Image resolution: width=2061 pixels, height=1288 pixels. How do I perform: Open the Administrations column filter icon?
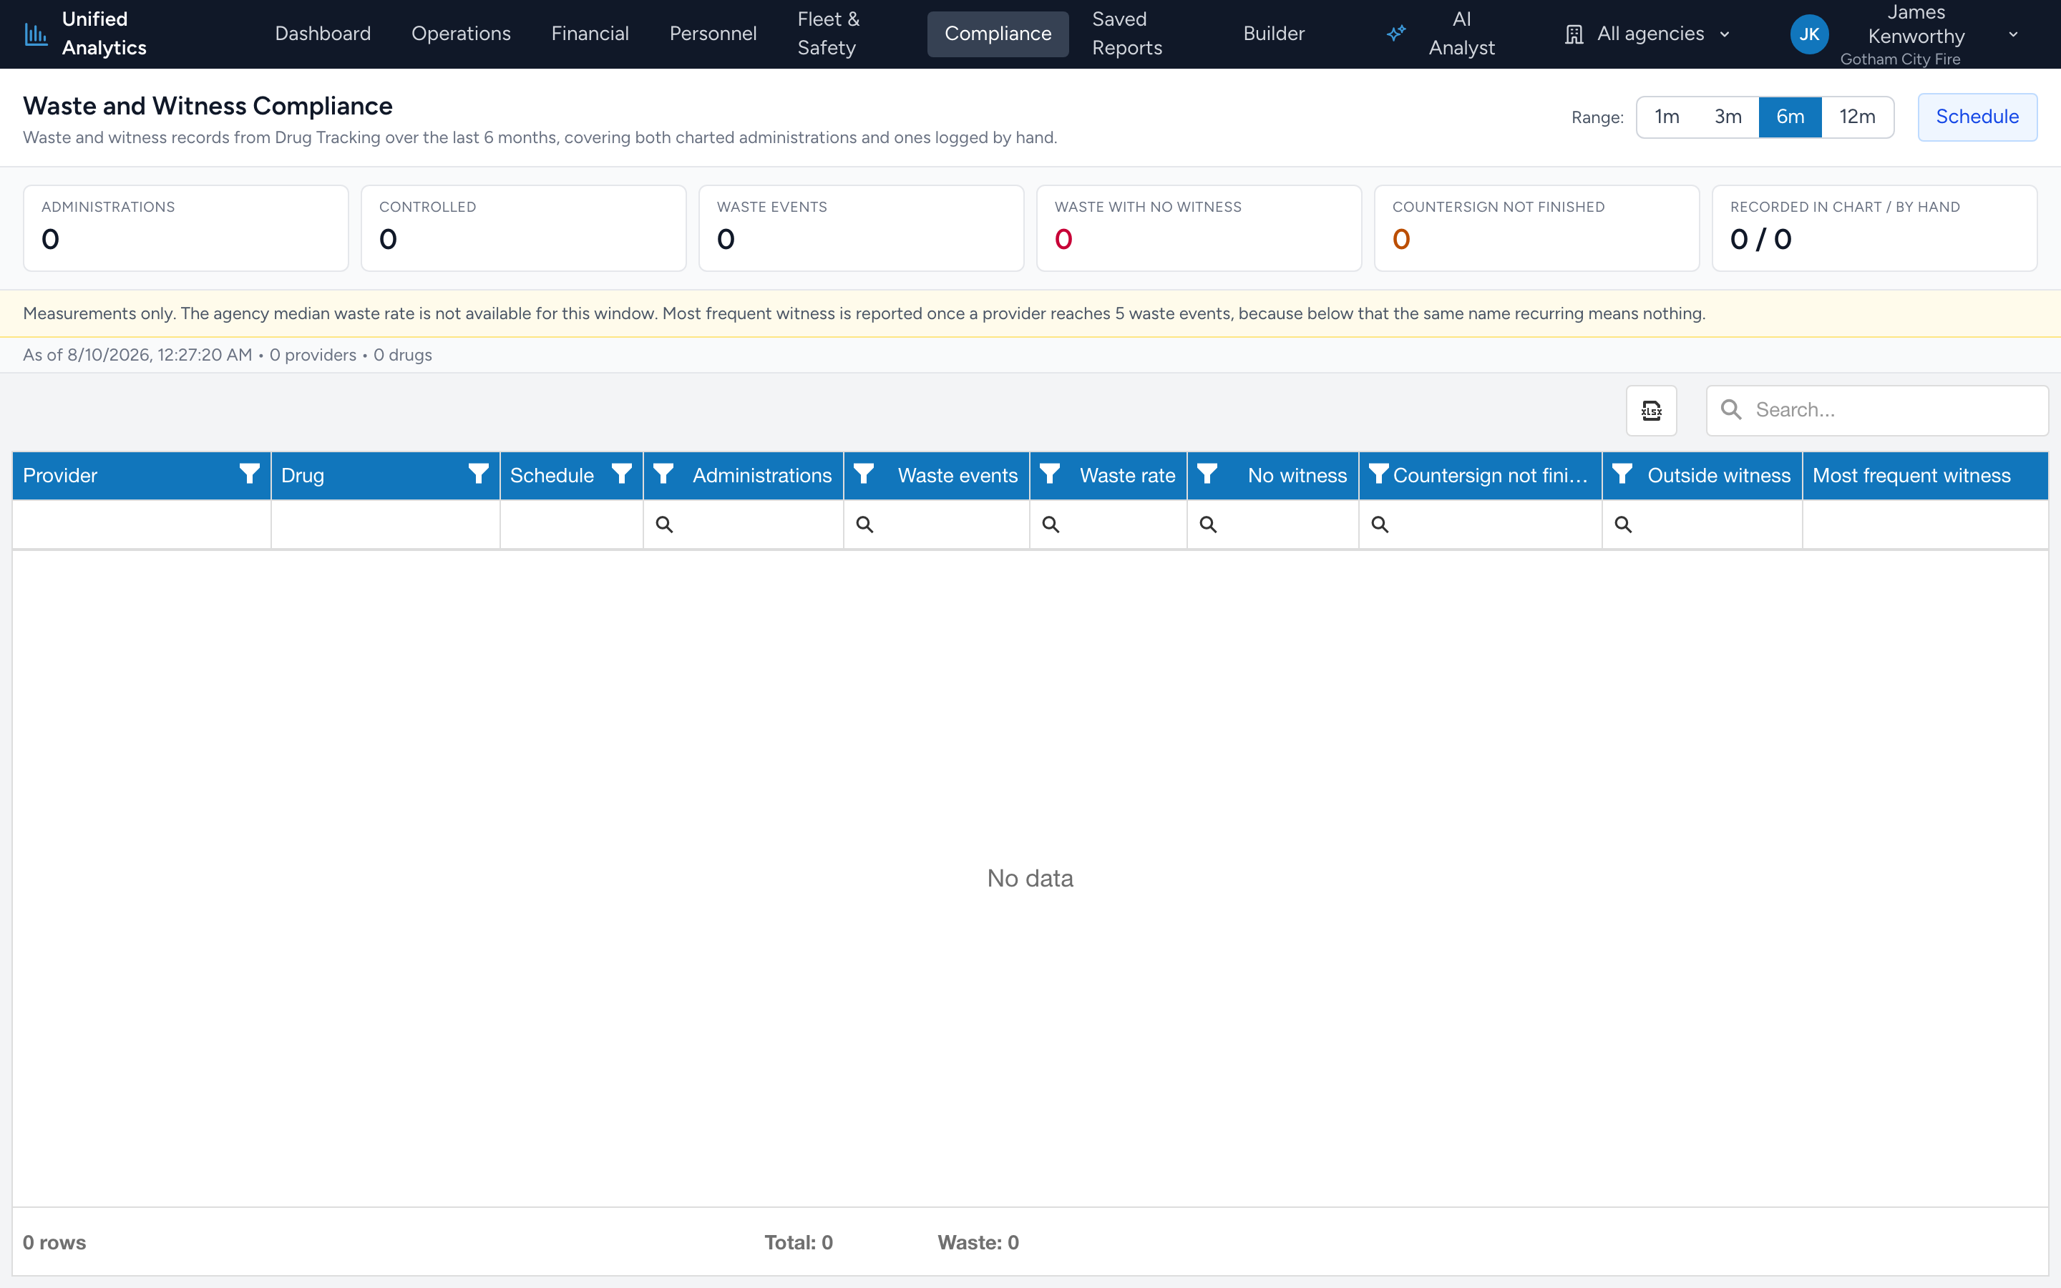click(663, 474)
